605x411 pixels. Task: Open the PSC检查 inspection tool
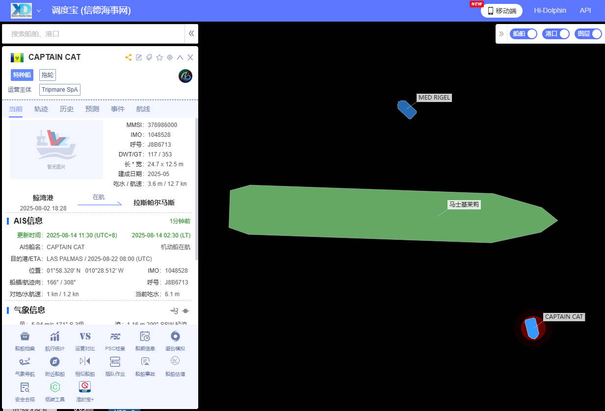point(115,336)
